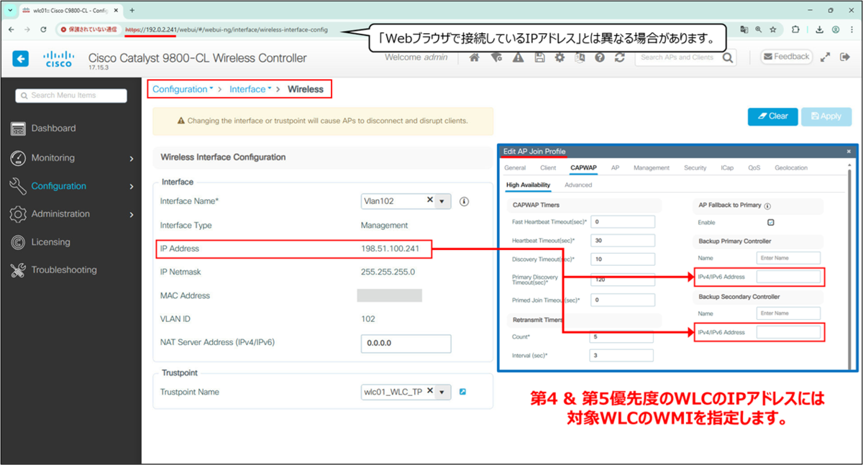Open the help question mark icon

coord(600,58)
